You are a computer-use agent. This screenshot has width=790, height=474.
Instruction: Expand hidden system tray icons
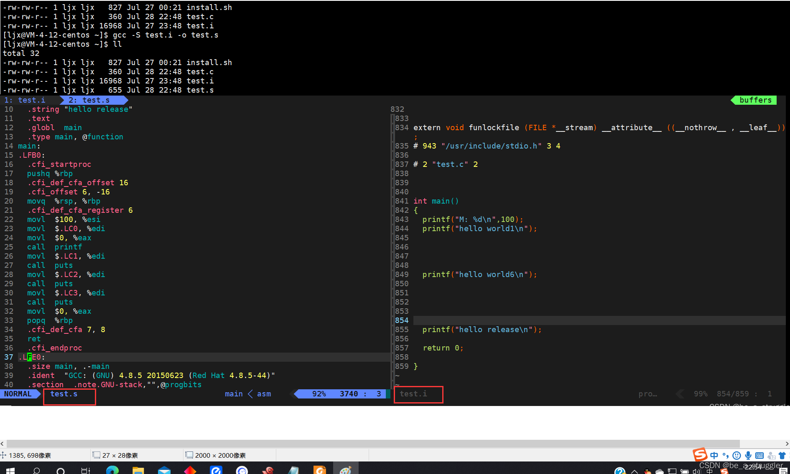coord(635,471)
